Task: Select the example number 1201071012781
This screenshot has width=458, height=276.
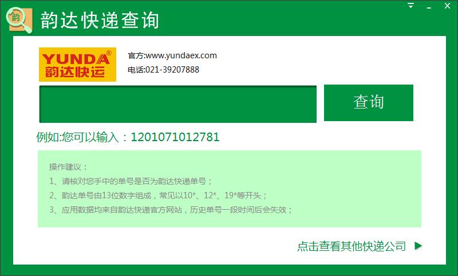Action: [175, 137]
